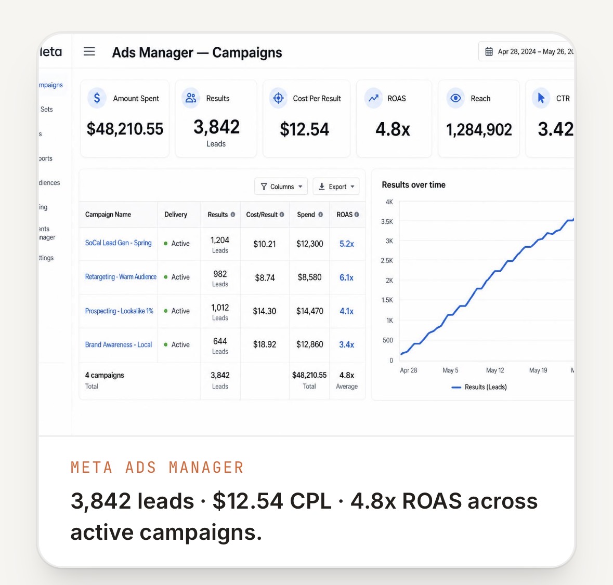Click the calendar icon in date range
This screenshot has height=585, width=613.
[x=489, y=51]
